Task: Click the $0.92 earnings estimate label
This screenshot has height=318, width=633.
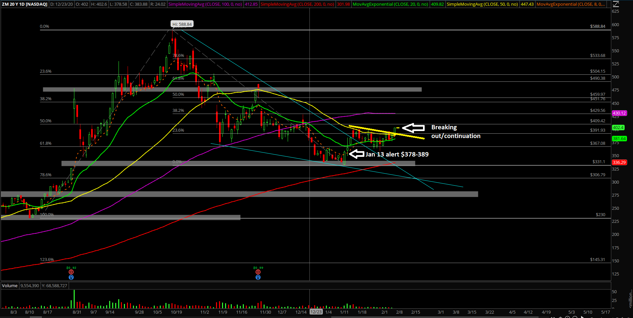Action: (x=71, y=268)
